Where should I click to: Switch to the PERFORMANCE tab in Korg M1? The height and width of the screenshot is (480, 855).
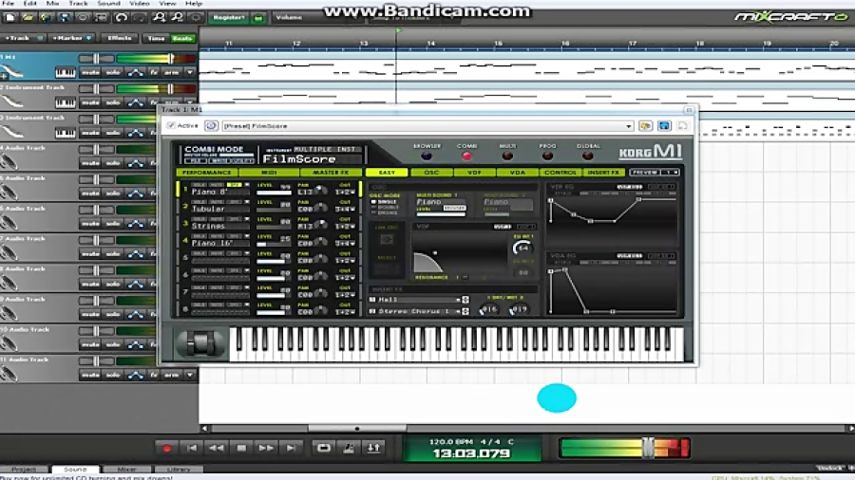point(207,173)
